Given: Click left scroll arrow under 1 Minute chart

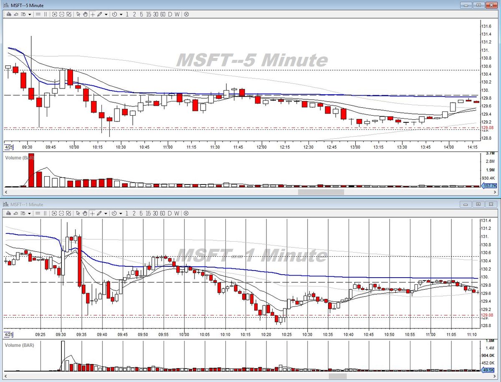Looking at the screenshot, I should pyautogui.click(x=6, y=376).
